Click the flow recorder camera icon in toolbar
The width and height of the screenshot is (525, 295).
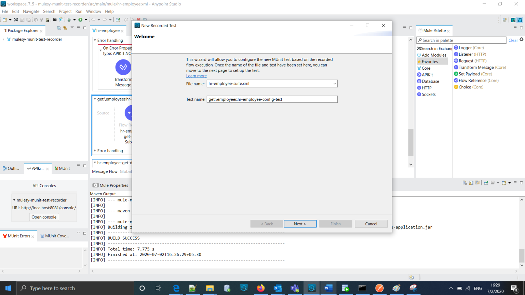coord(54,19)
